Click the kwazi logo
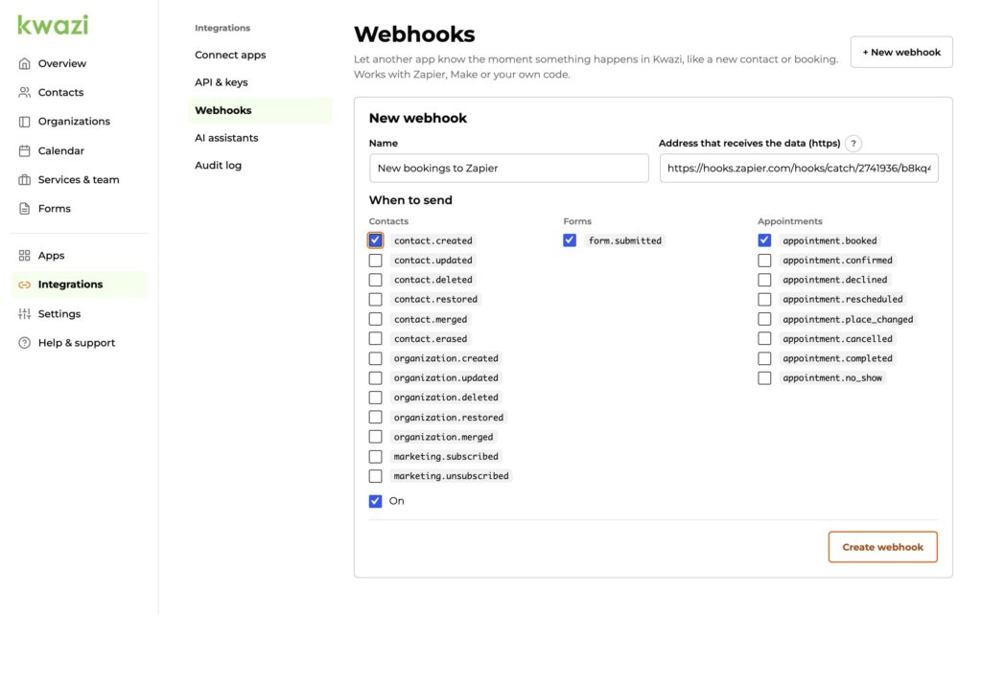982x684 pixels. point(54,25)
